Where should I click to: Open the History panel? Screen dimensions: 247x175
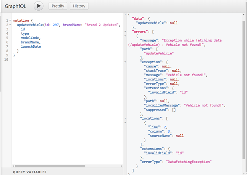(x=79, y=6)
